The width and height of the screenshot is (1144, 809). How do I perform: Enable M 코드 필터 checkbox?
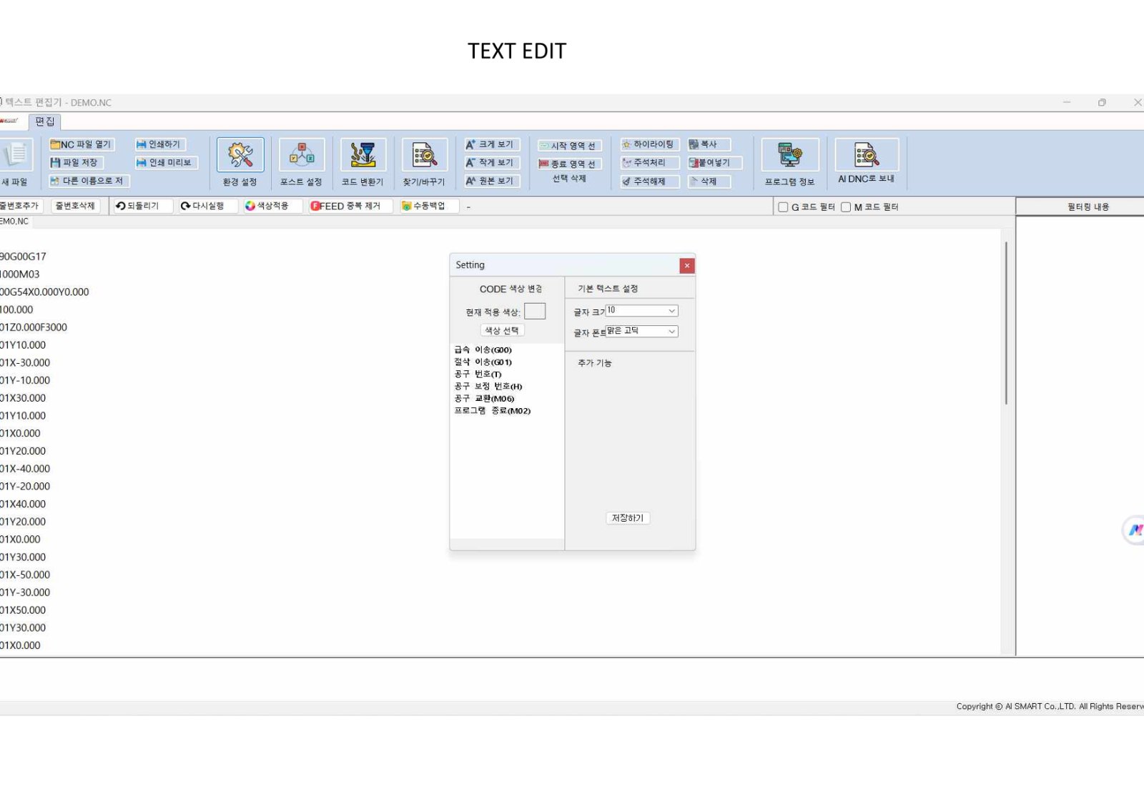point(846,207)
